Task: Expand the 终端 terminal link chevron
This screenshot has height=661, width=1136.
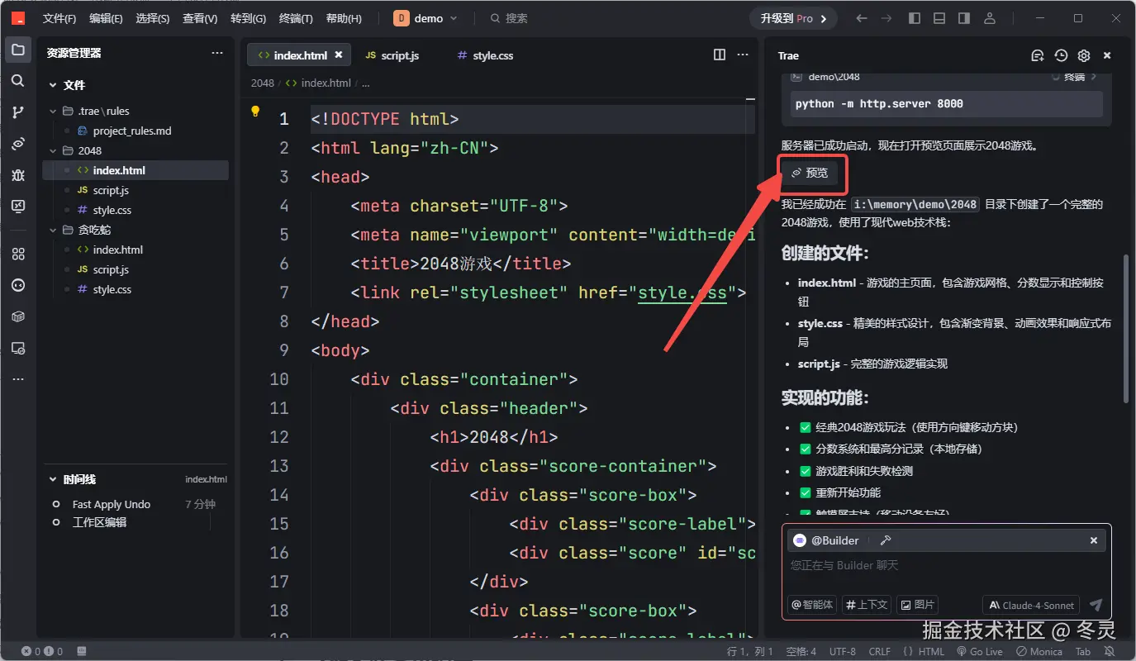Action: [1094, 77]
